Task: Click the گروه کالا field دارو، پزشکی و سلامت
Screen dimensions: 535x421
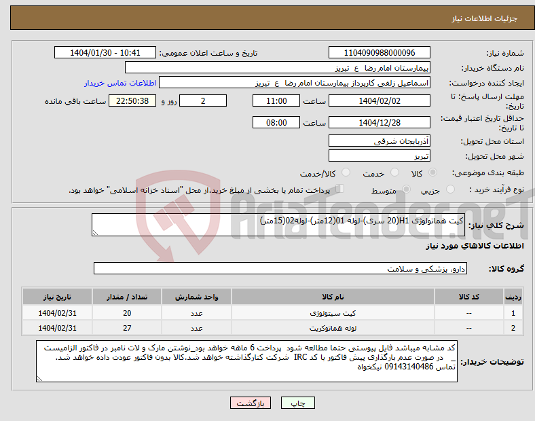Action: click(x=280, y=268)
